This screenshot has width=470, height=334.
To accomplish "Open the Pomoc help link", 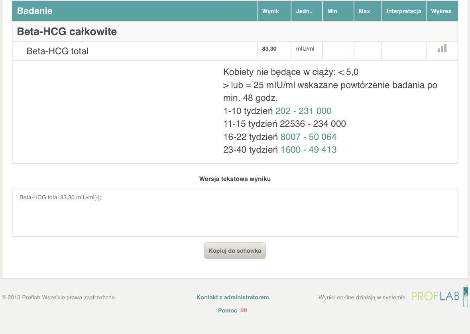I will pos(228,310).
